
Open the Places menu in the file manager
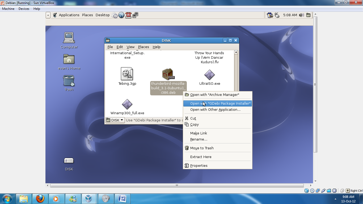143,47
